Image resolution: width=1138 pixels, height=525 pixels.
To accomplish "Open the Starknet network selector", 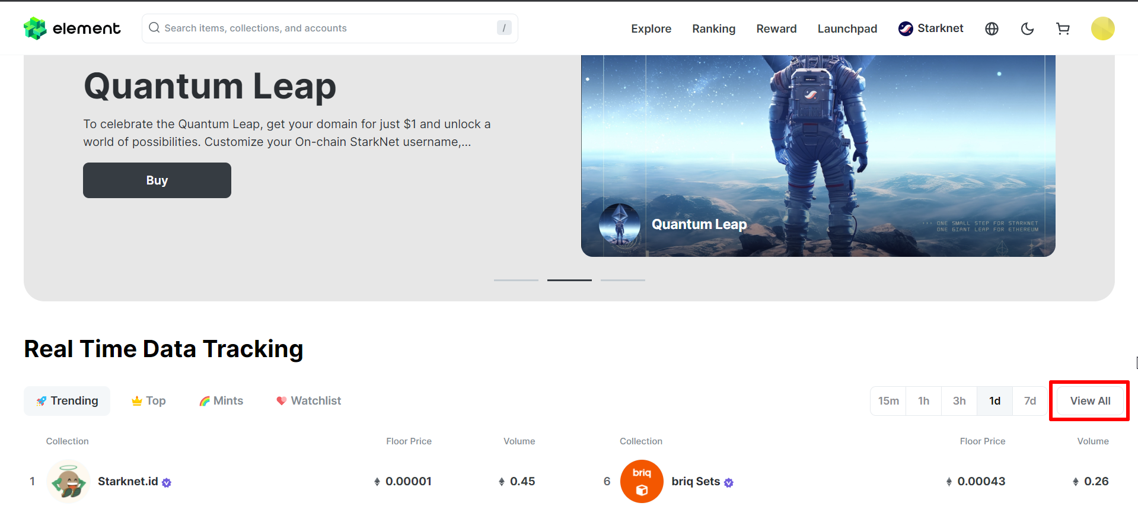I will [930, 28].
